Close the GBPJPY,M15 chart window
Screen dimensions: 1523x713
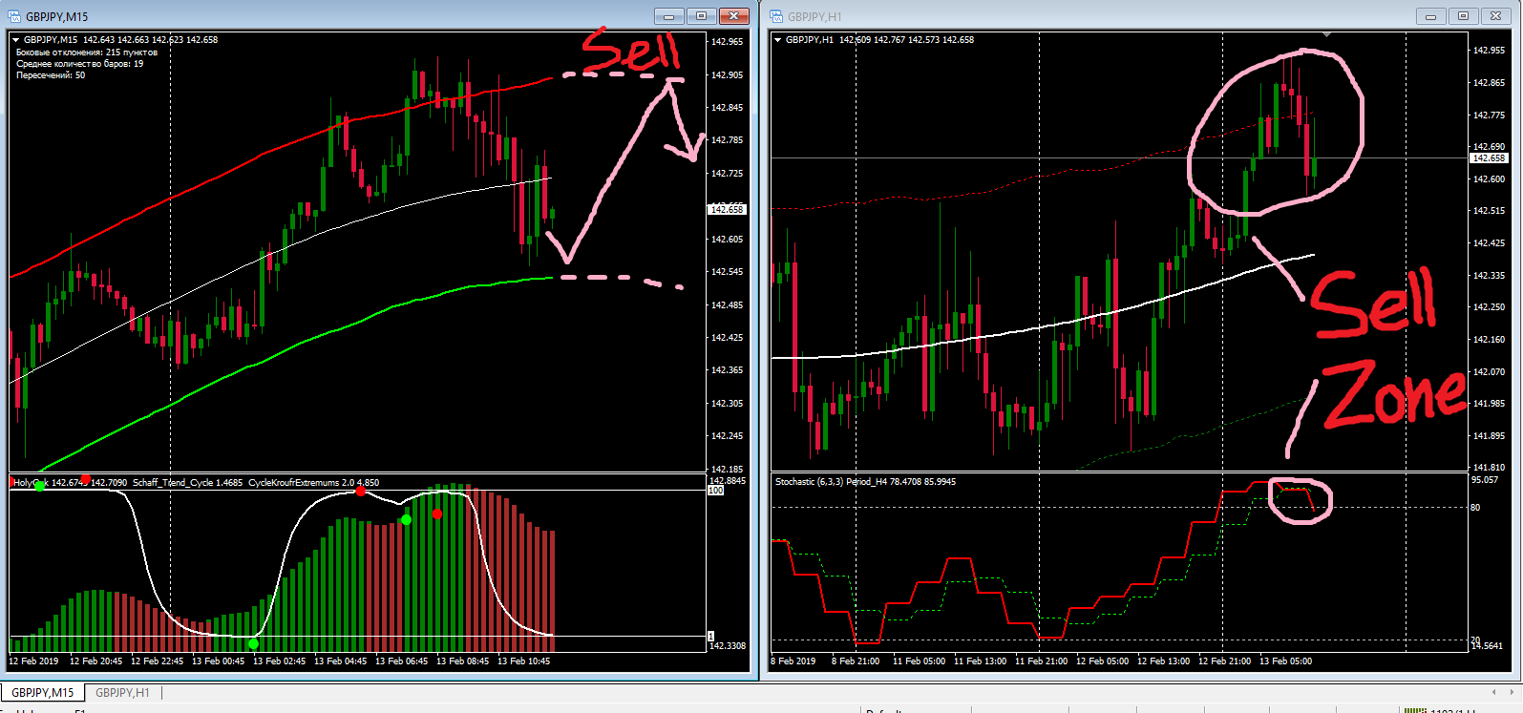pyautogui.click(x=734, y=16)
